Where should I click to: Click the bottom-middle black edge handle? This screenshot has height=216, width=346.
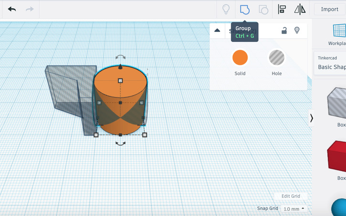(120, 134)
